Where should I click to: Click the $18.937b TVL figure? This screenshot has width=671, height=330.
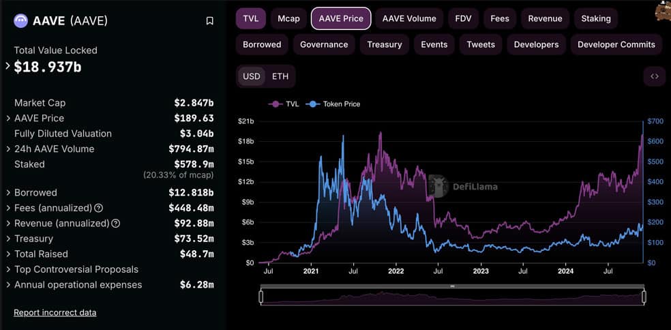point(48,67)
